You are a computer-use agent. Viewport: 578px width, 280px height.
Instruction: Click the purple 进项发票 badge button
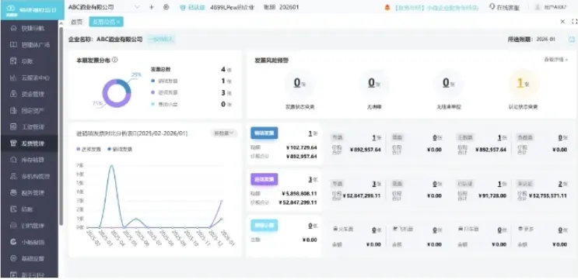tap(264, 179)
